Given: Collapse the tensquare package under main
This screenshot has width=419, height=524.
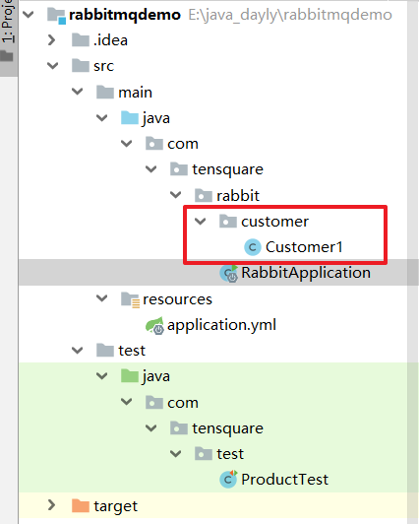Looking at the screenshot, I should tap(151, 169).
